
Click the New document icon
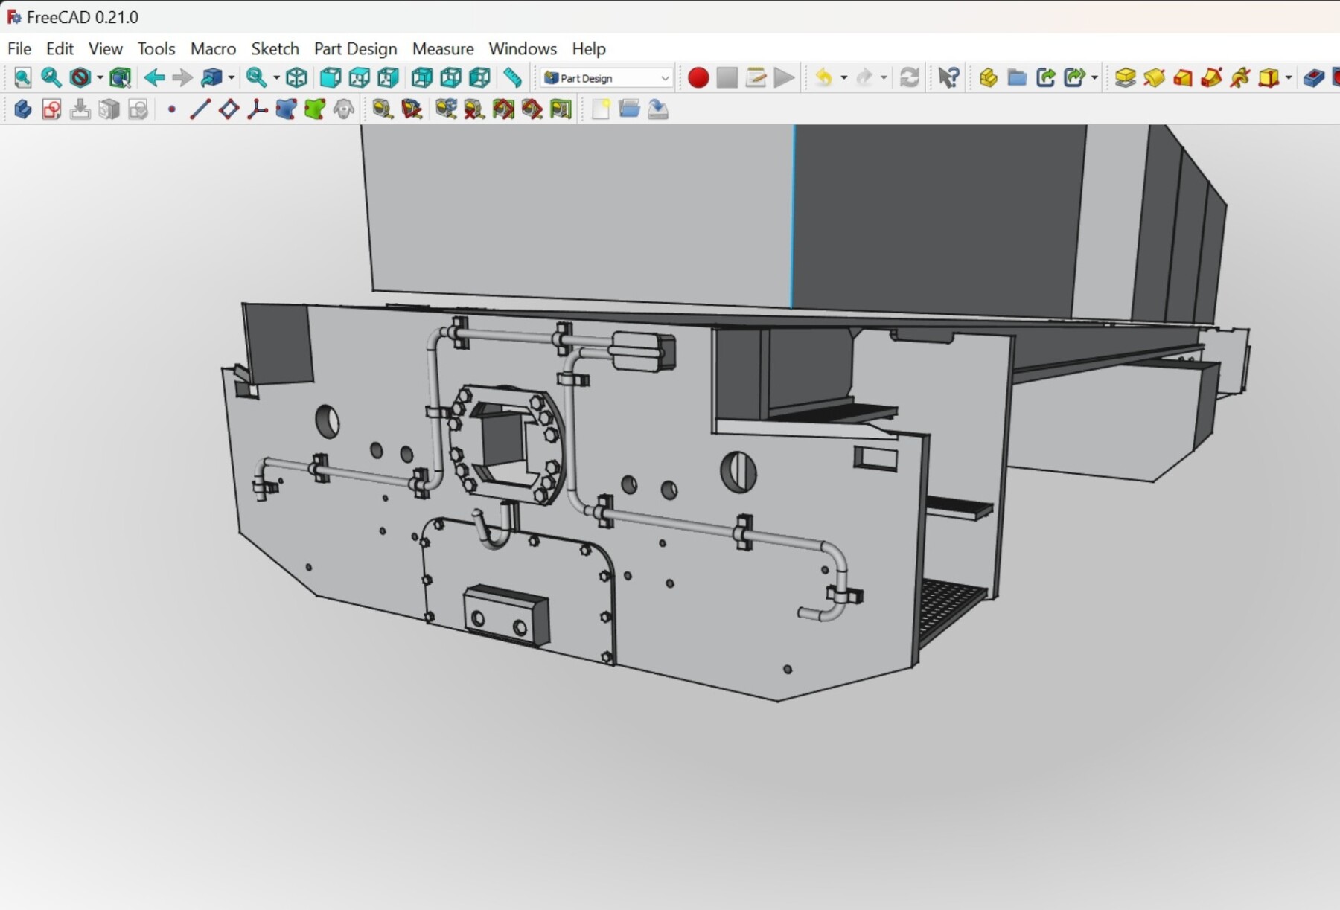[601, 109]
